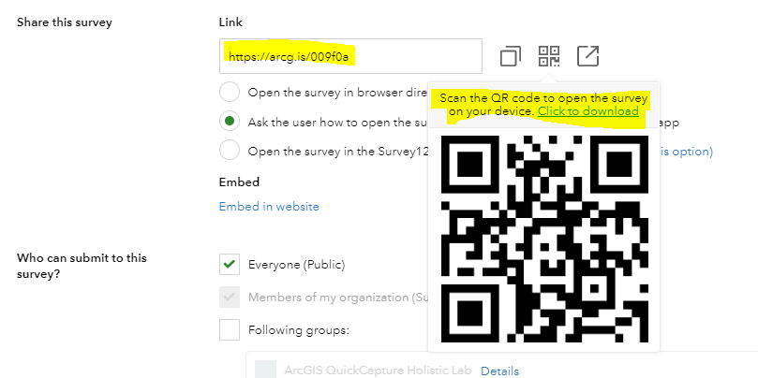
Task: Uncheck the Everyone (Public) checkbox
Action: coord(229,264)
